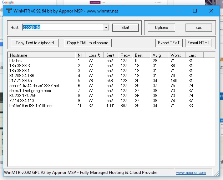Click the Avrg column header
This screenshot has height=180, width=223.
[159, 55]
